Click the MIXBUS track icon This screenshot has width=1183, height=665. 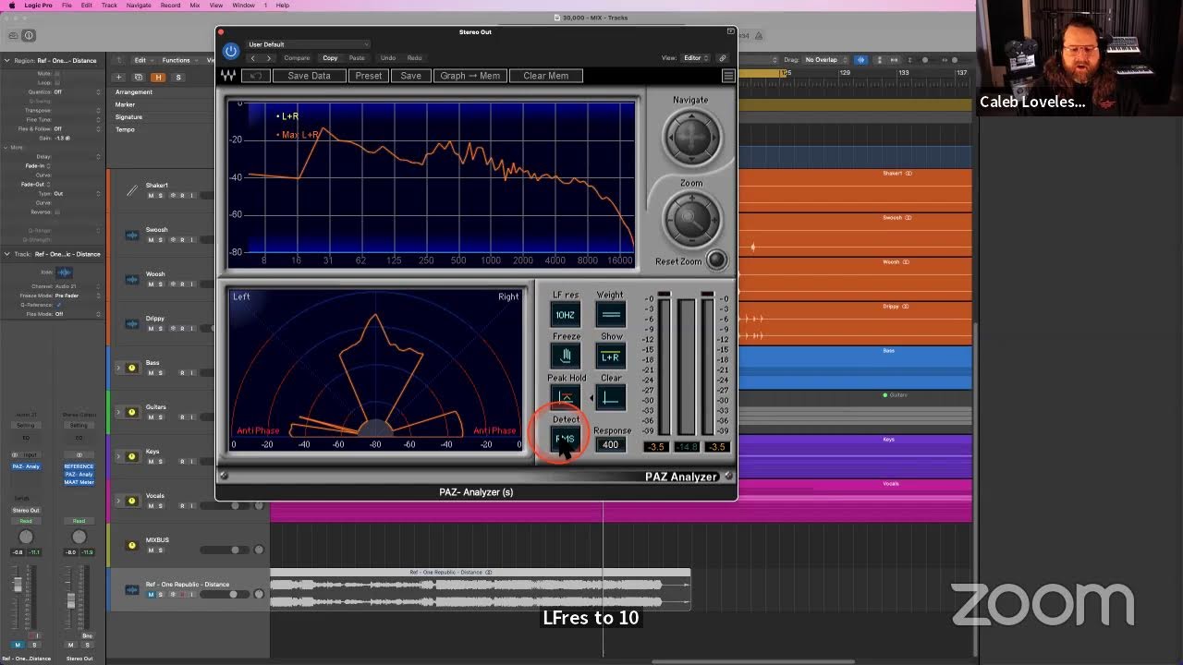[x=131, y=545]
